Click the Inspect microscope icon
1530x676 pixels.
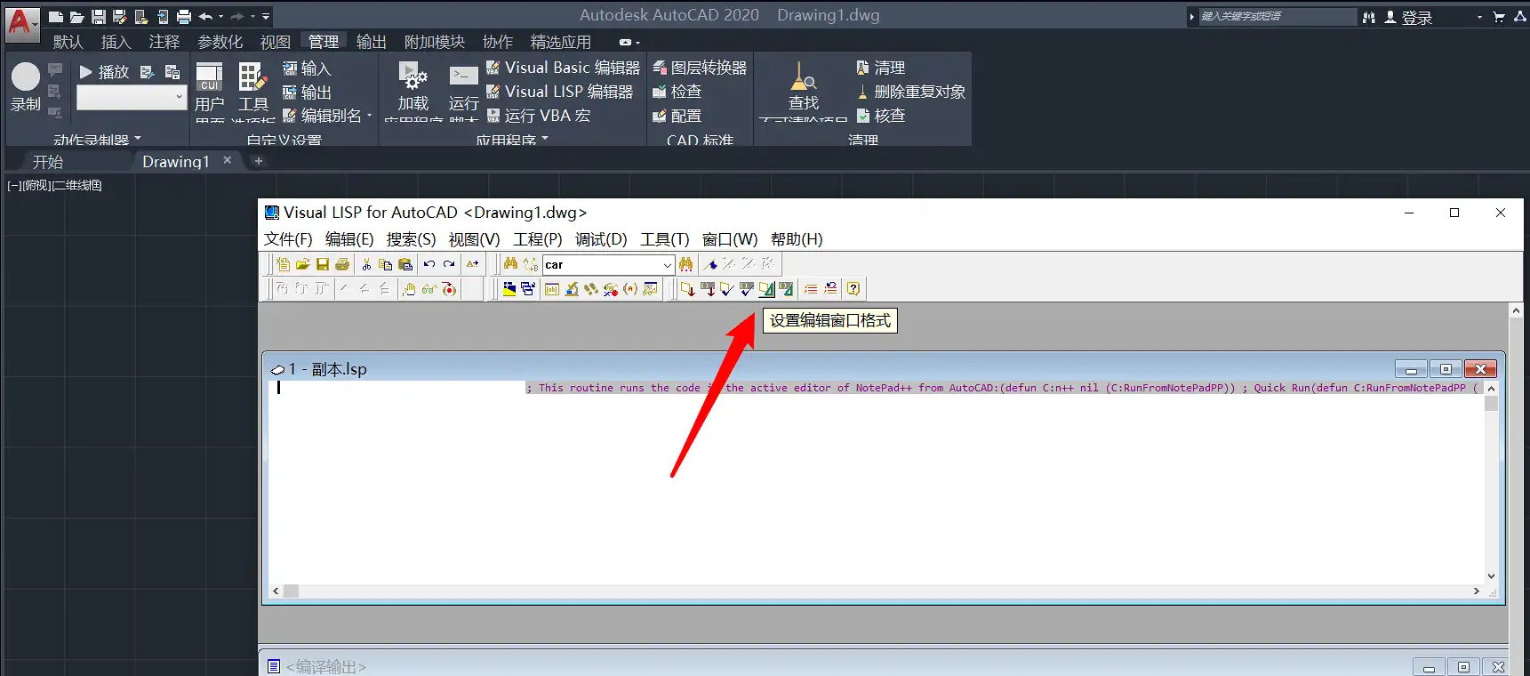click(572, 289)
